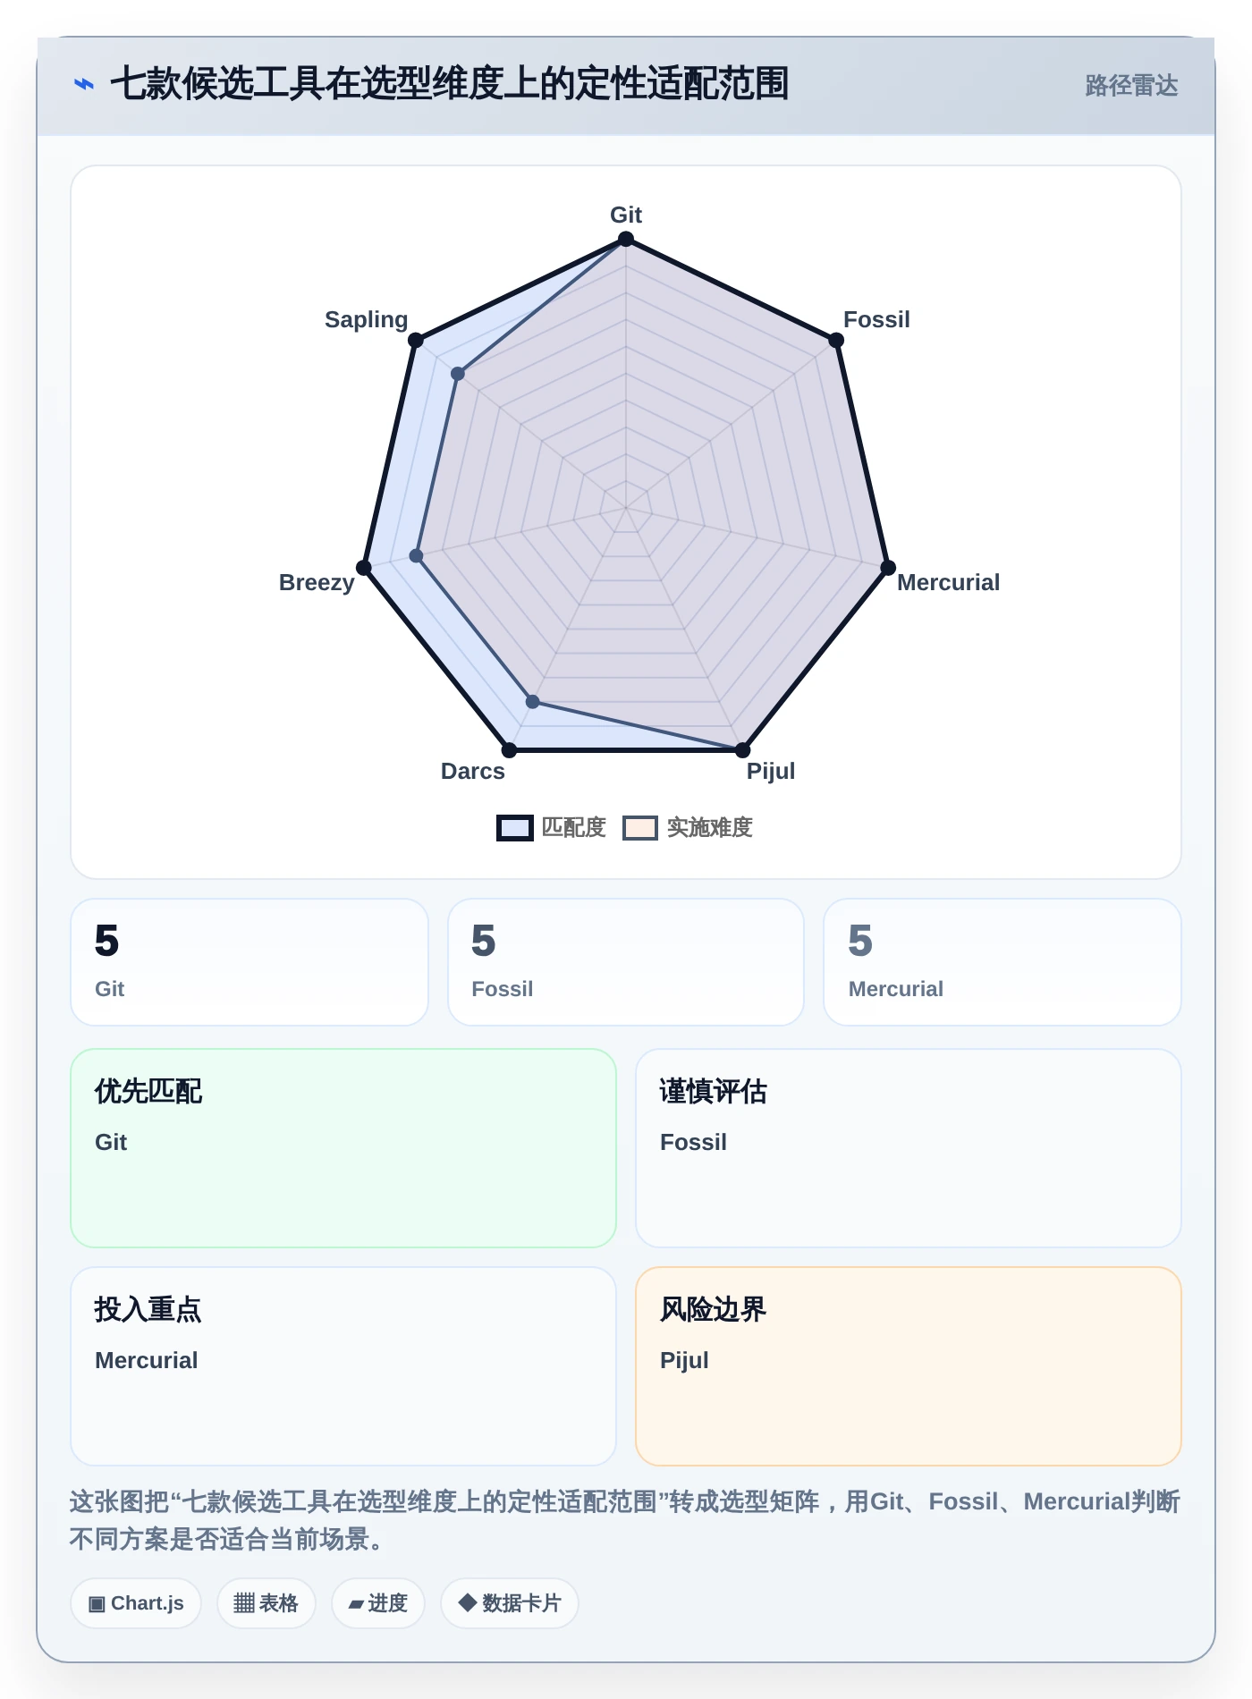Click the inner Breezy data point
The height and width of the screenshot is (1699, 1252).
tap(416, 556)
